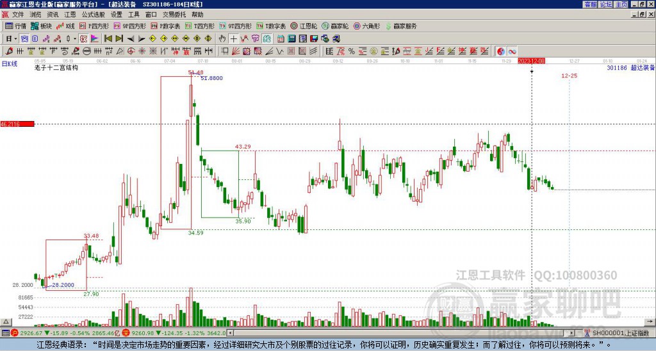Click the 9260.98 index value in status bar
This screenshot has height=351, width=656.
click(x=143, y=333)
